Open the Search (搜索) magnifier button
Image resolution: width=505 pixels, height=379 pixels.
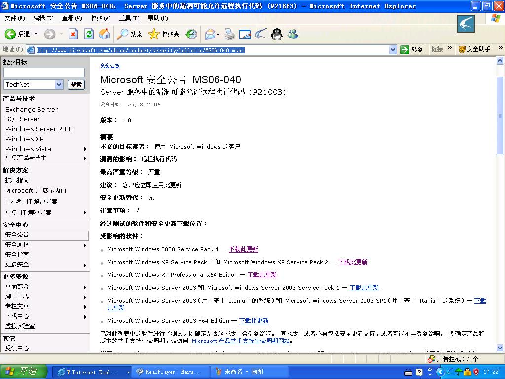[x=130, y=34]
